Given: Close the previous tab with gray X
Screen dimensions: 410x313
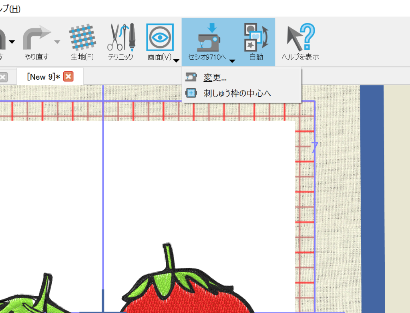Looking at the screenshot, I should pyautogui.click(x=2, y=77).
